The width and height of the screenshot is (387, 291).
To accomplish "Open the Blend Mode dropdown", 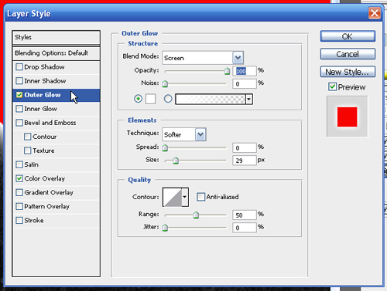I will pos(238,58).
